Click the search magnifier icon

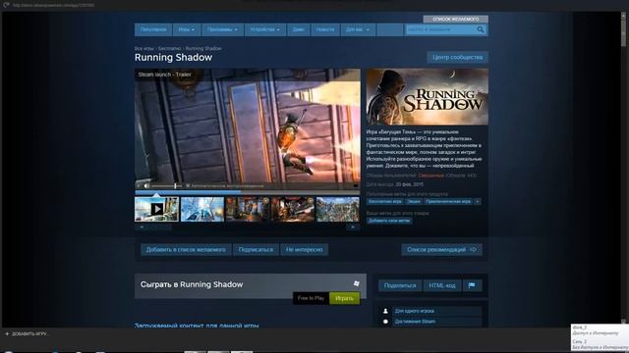(x=481, y=29)
